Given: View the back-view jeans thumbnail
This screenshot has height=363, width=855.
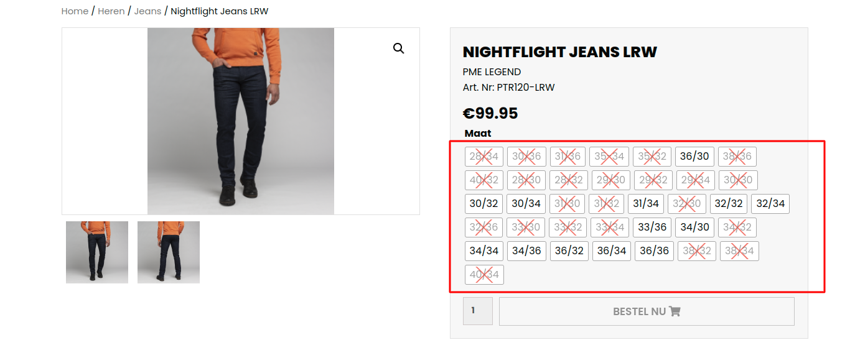Looking at the screenshot, I should point(169,252).
